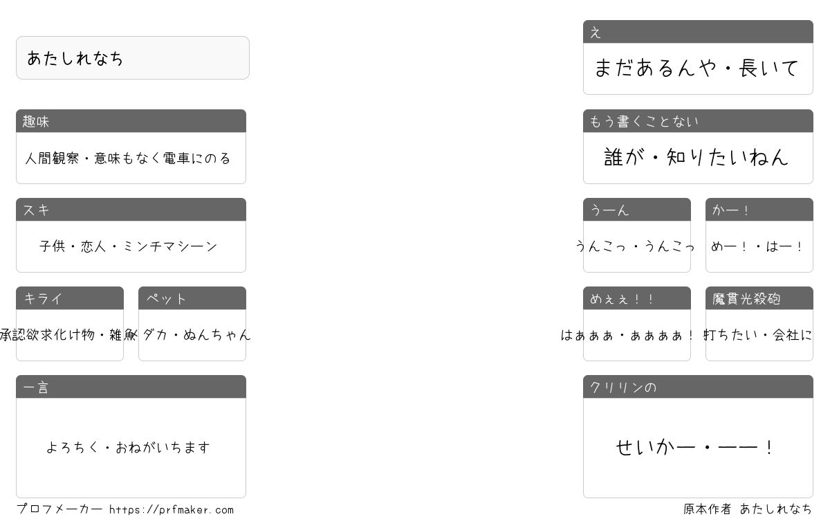Click the text はぁぁぁ・ぁぁぁぁ！
This screenshot has width=830, height=519.
pyautogui.click(x=628, y=335)
